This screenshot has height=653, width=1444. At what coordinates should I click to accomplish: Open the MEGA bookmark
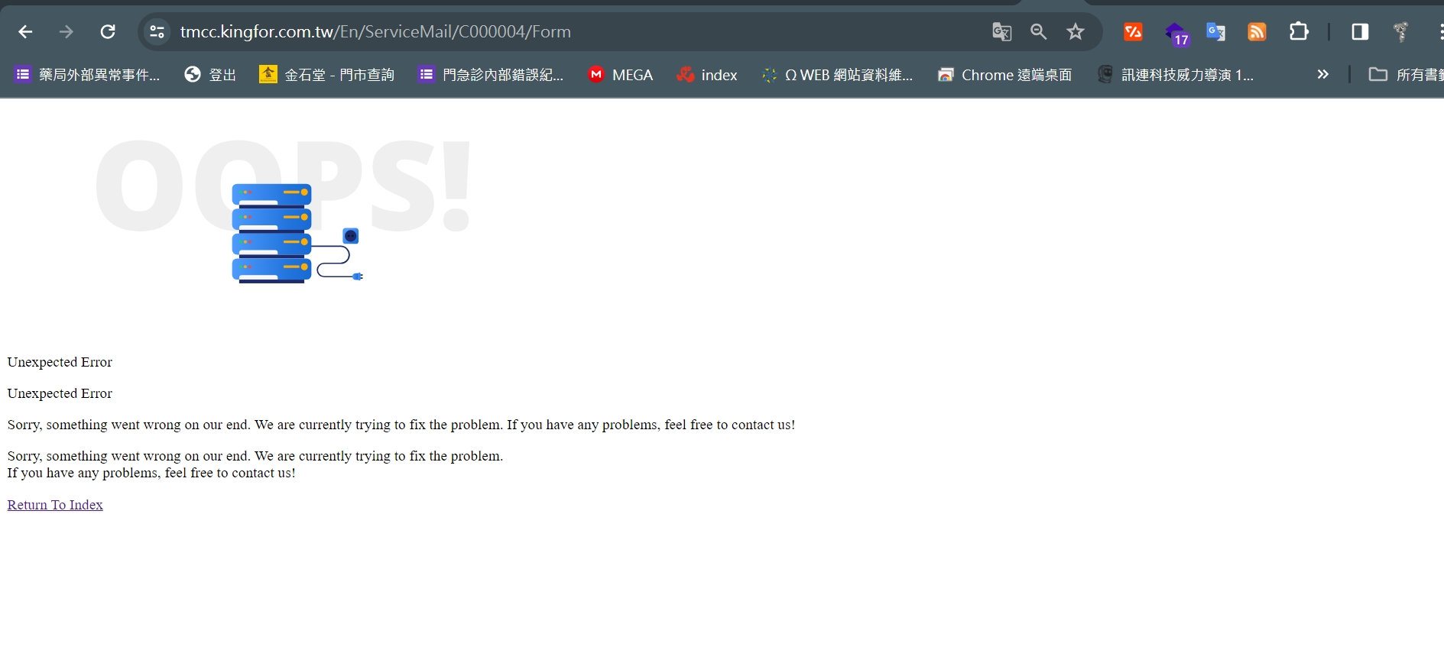620,75
